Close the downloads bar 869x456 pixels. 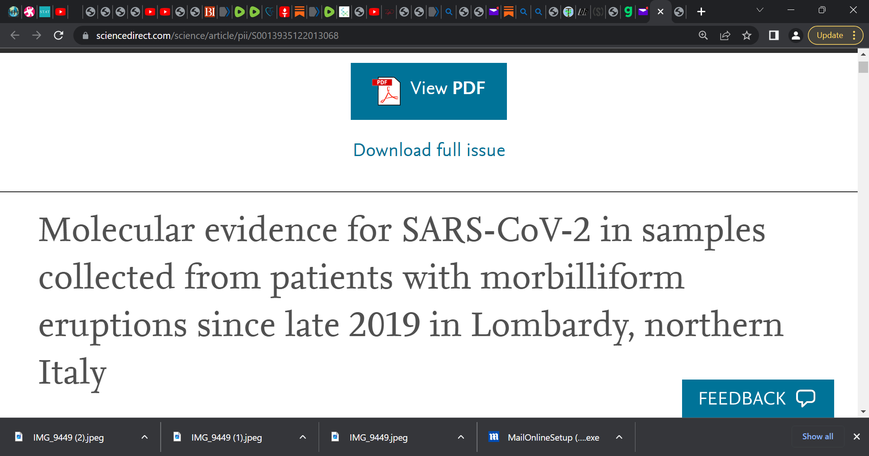point(856,437)
